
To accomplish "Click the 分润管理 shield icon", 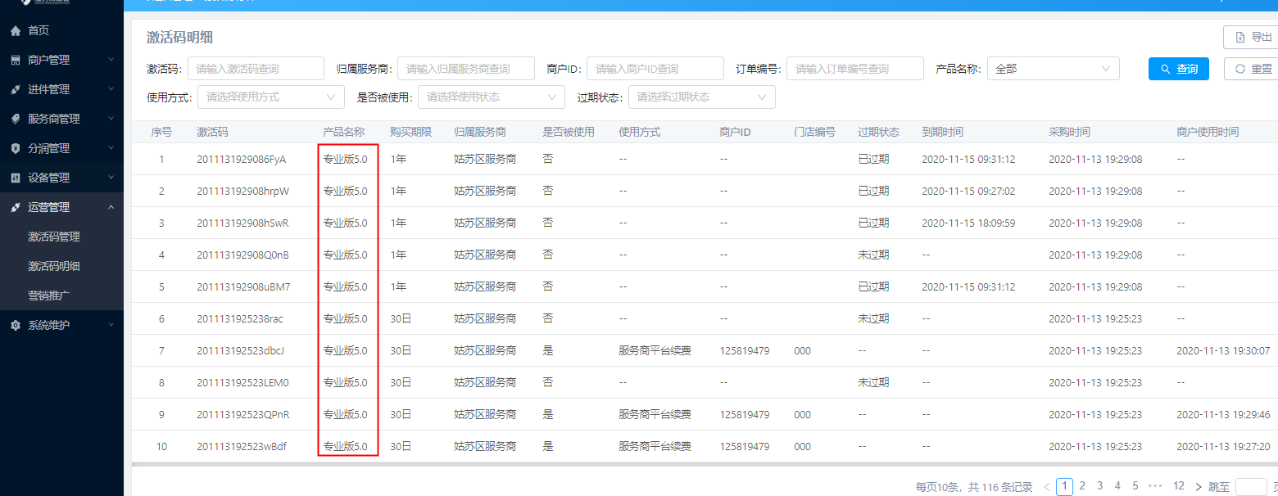I will point(15,148).
